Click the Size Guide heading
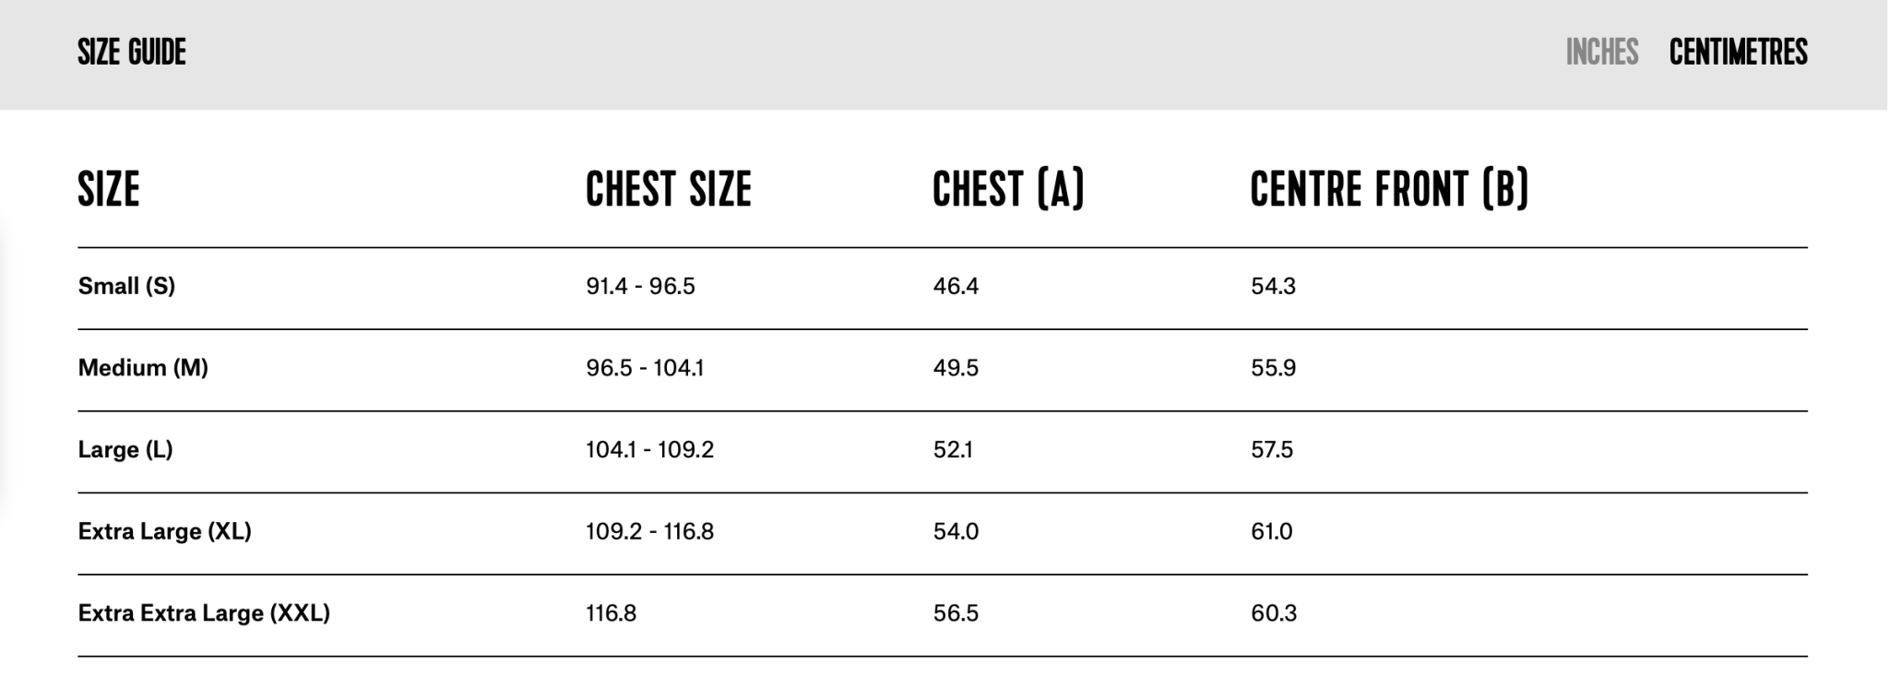The height and width of the screenshot is (676, 1889). click(132, 53)
